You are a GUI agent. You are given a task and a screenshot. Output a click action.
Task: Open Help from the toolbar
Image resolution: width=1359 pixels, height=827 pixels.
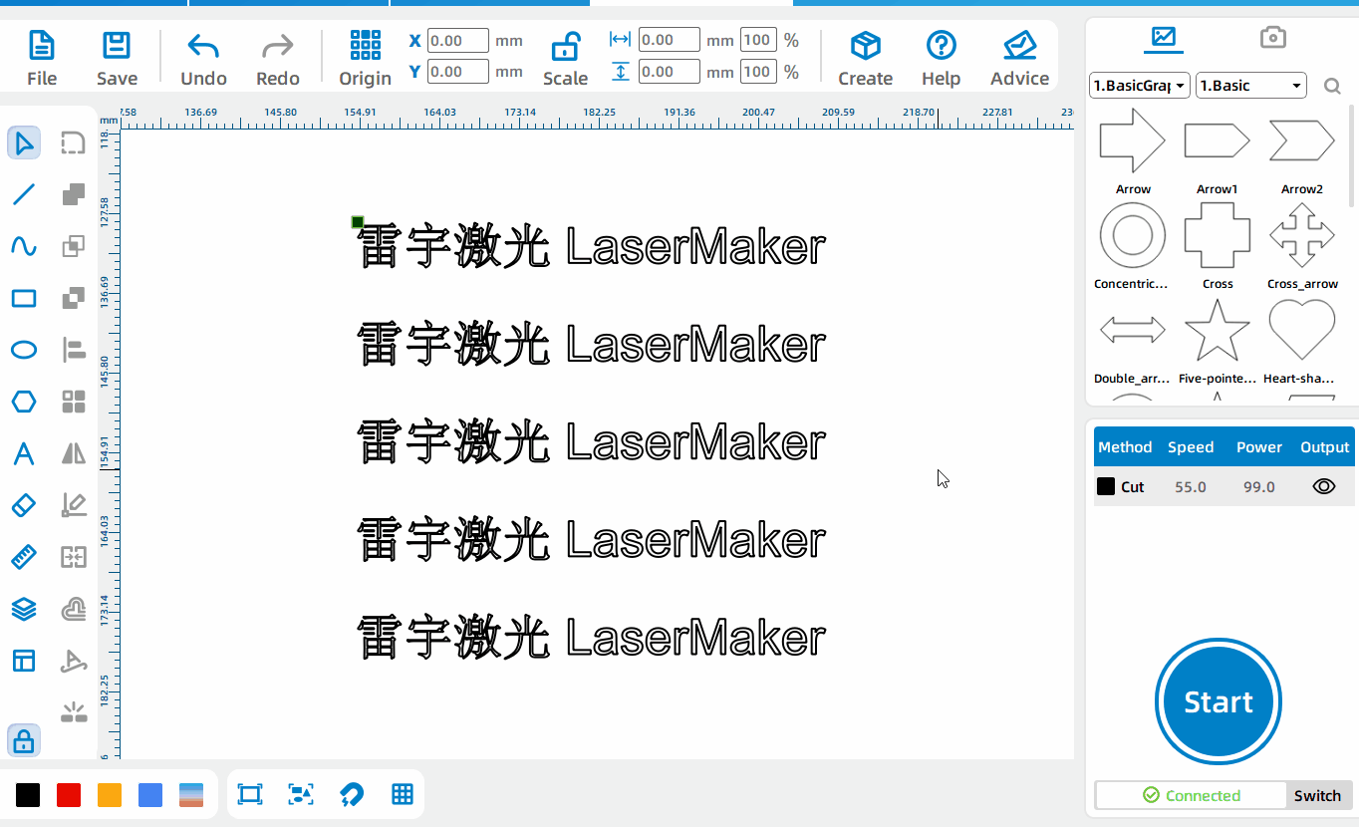pyautogui.click(x=941, y=58)
